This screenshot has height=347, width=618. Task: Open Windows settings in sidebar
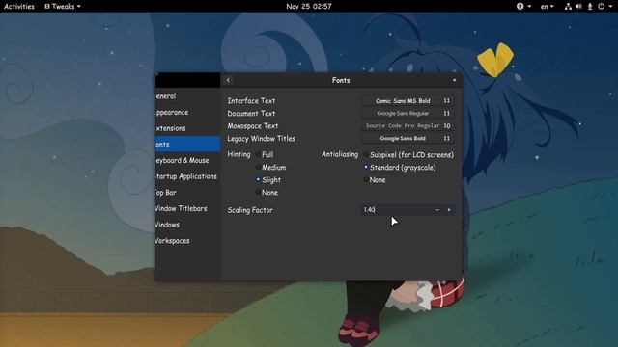[x=187, y=225]
